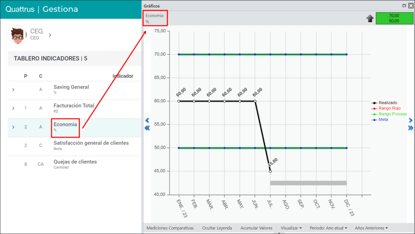Screen dimensions: 415x234
Task: Open the Visualizar dropdown
Action: point(291,228)
